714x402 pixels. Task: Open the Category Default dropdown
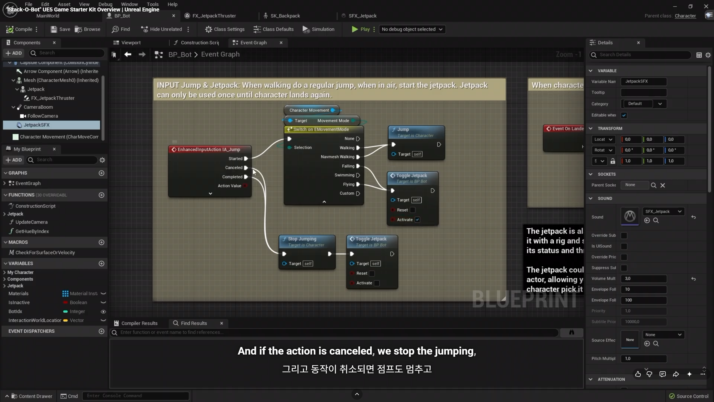[644, 104]
